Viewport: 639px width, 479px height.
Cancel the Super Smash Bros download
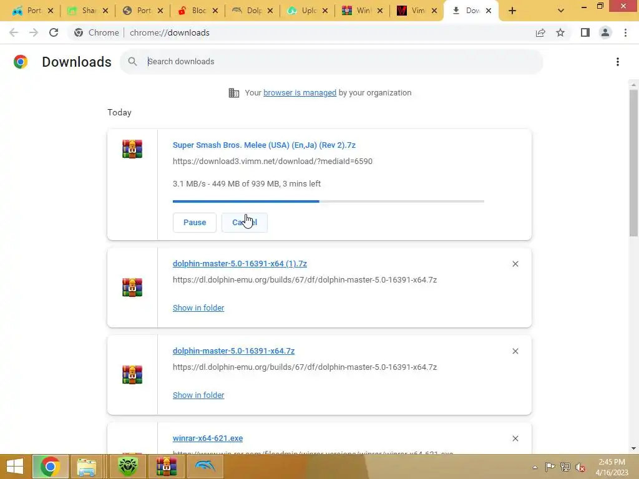coord(245,223)
